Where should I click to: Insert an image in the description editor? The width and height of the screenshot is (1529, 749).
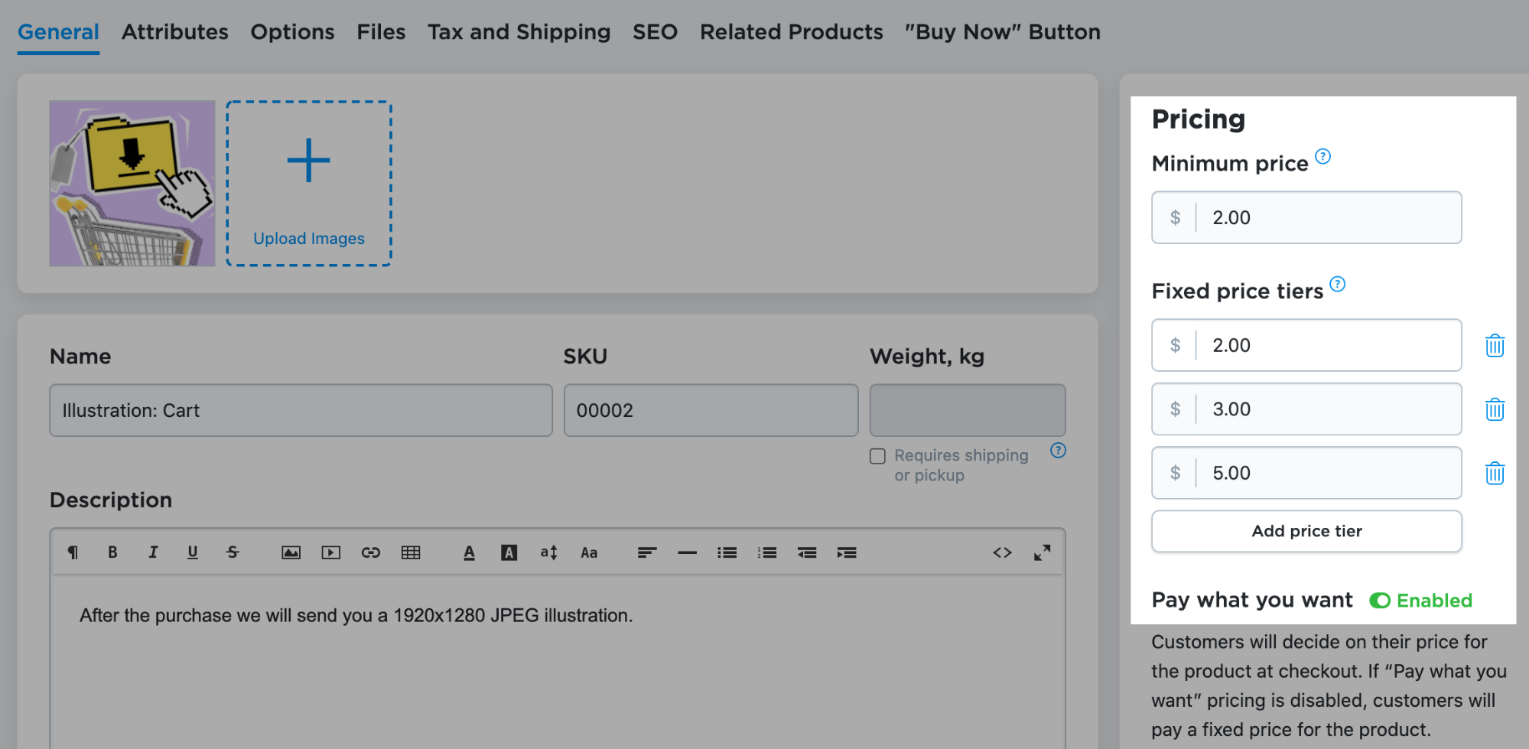[292, 552]
